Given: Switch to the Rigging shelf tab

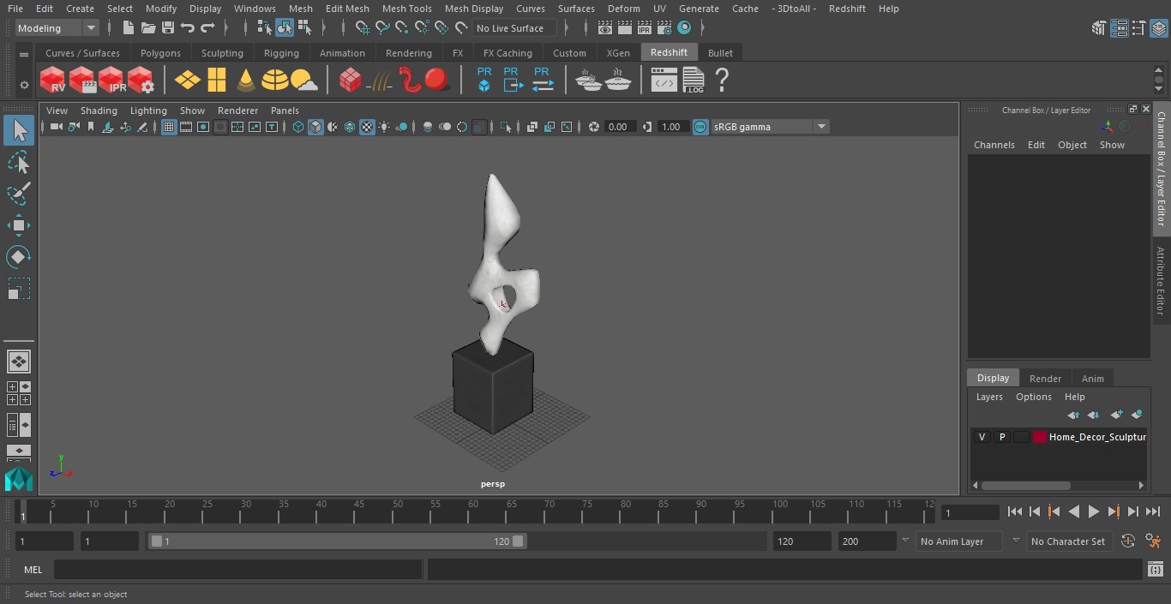Looking at the screenshot, I should click(x=281, y=53).
